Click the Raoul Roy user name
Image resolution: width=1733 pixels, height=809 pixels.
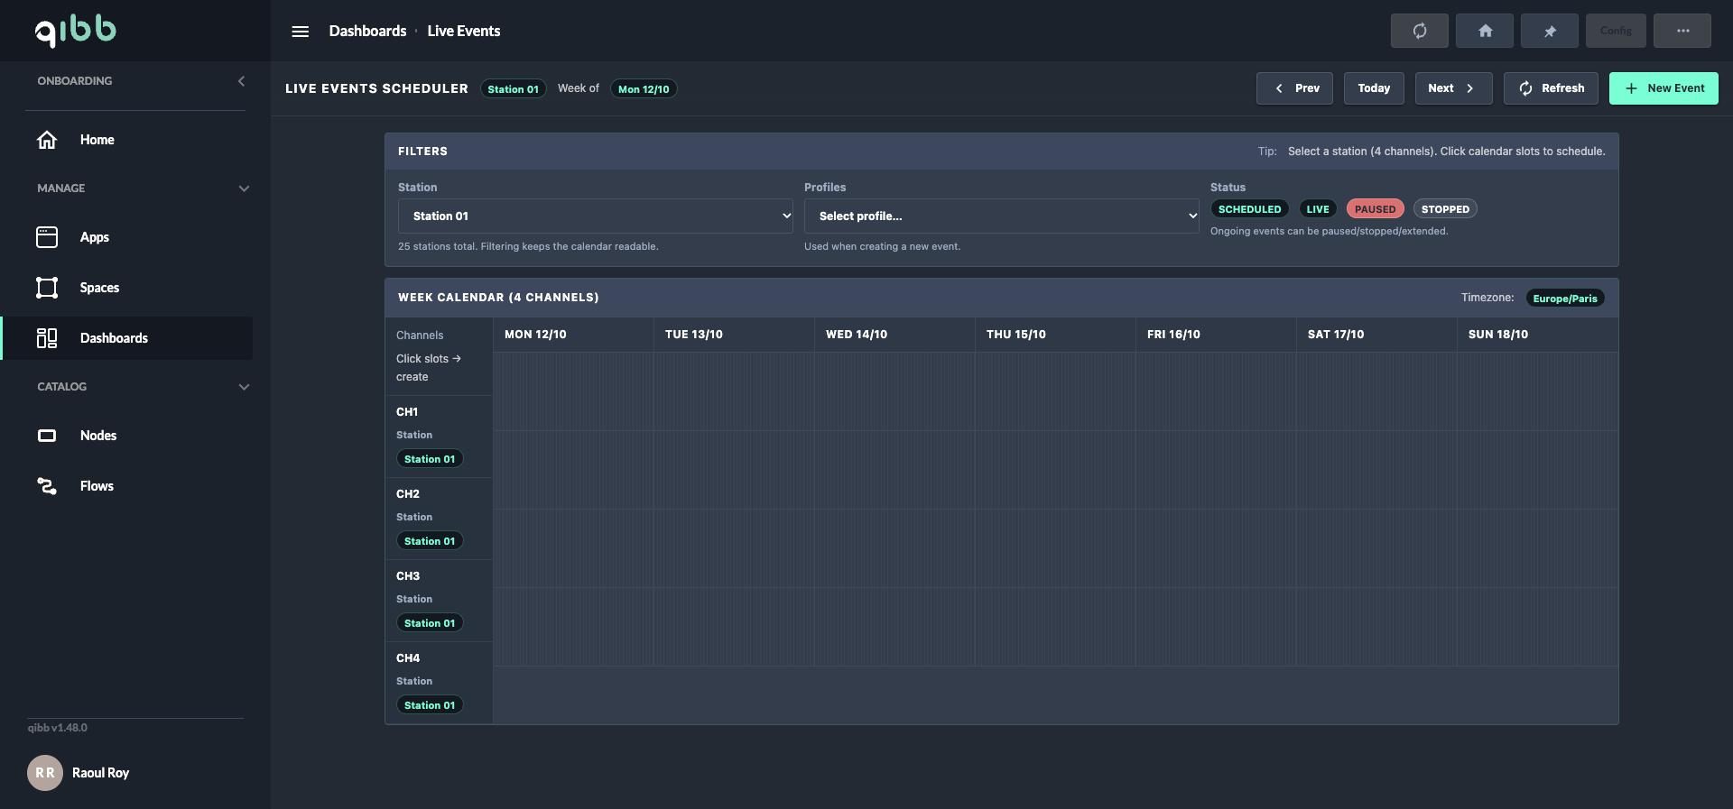[100, 773]
